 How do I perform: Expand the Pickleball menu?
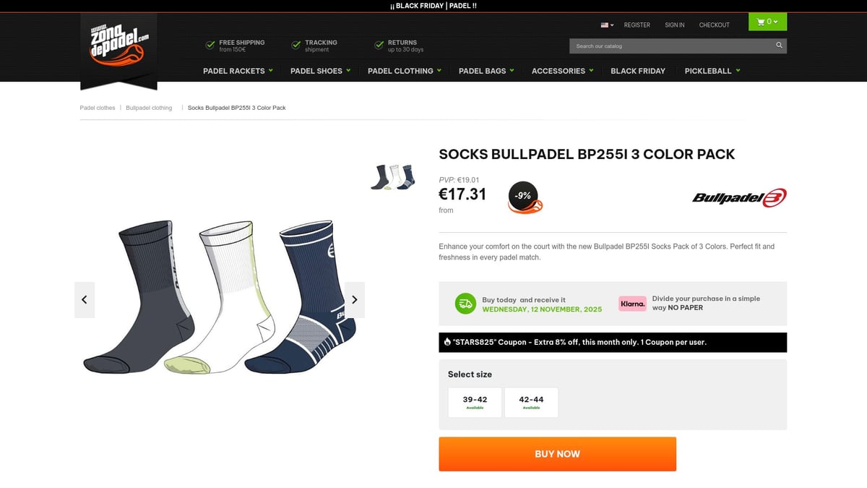click(712, 71)
